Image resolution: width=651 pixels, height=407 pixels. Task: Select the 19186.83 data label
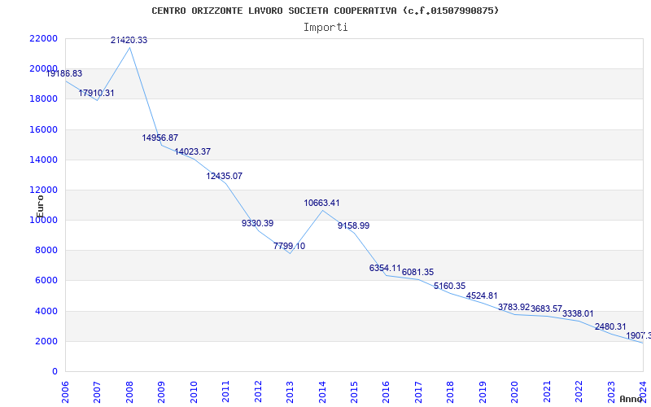coord(64,74)
